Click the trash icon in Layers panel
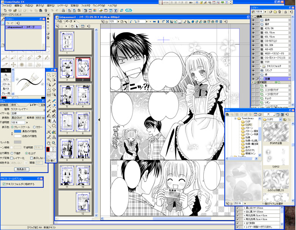 coord(280,12)
